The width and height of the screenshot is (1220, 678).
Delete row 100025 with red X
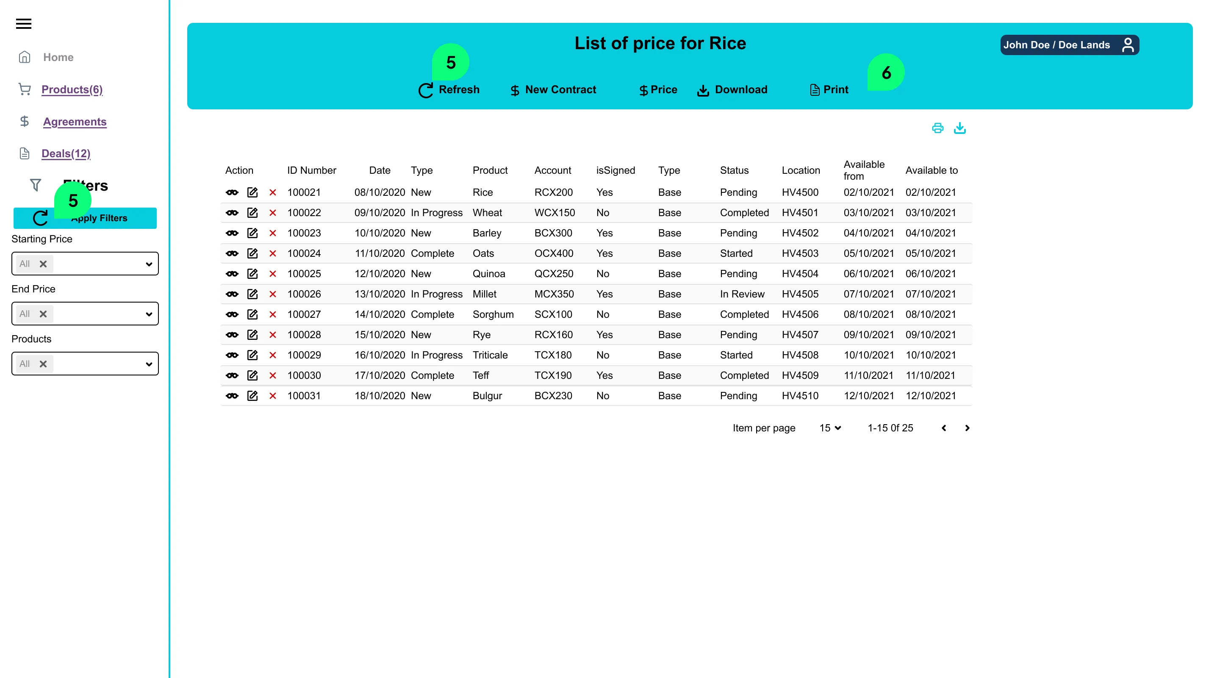pyautogui.click(x=273, y=274)
